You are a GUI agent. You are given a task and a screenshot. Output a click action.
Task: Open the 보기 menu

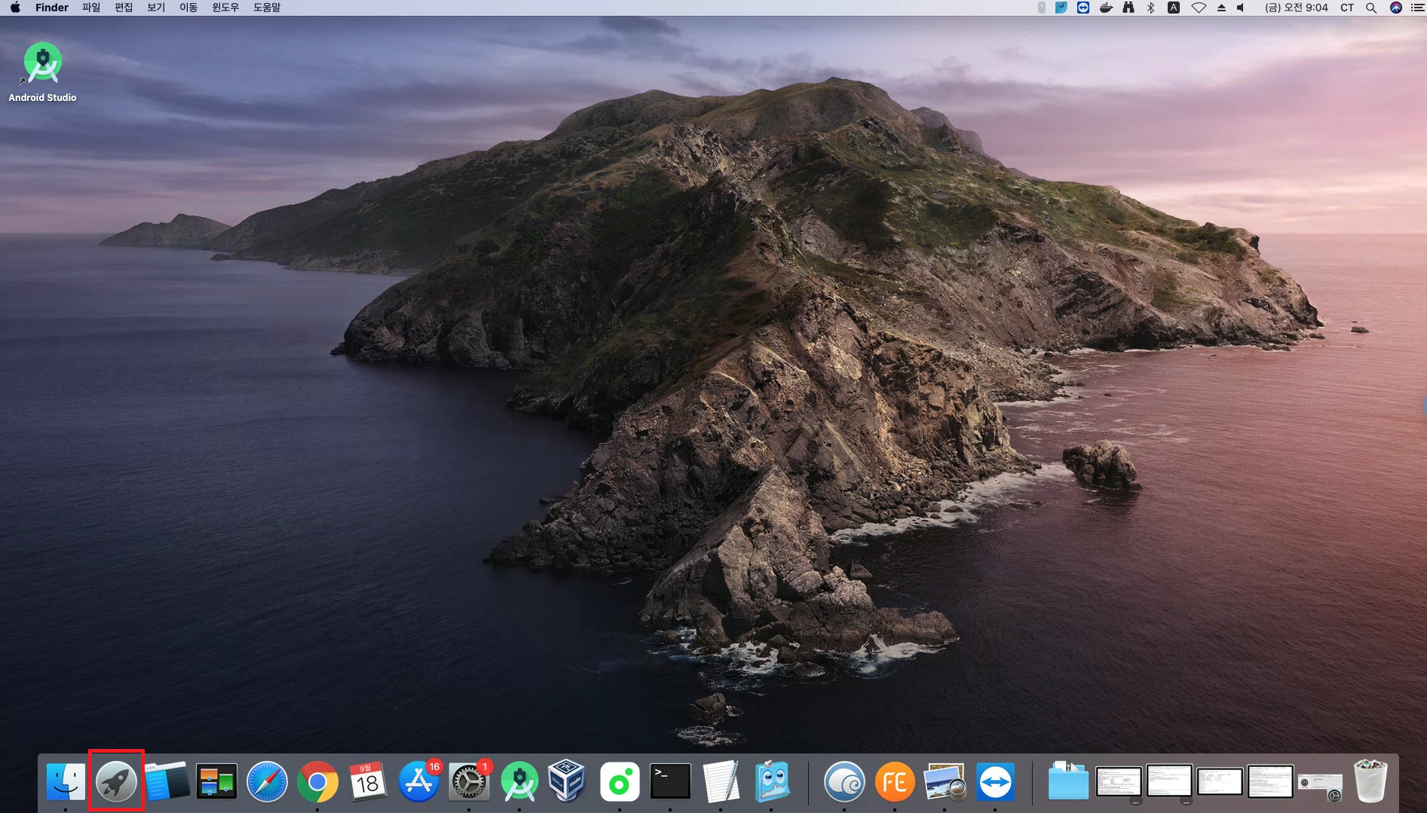[156, 8]
